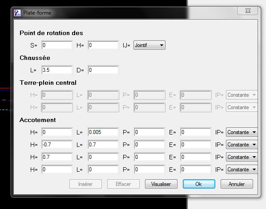Click the S= field under Point de rotation
This screenshot has height=209, width=266.
coord(57,45)
